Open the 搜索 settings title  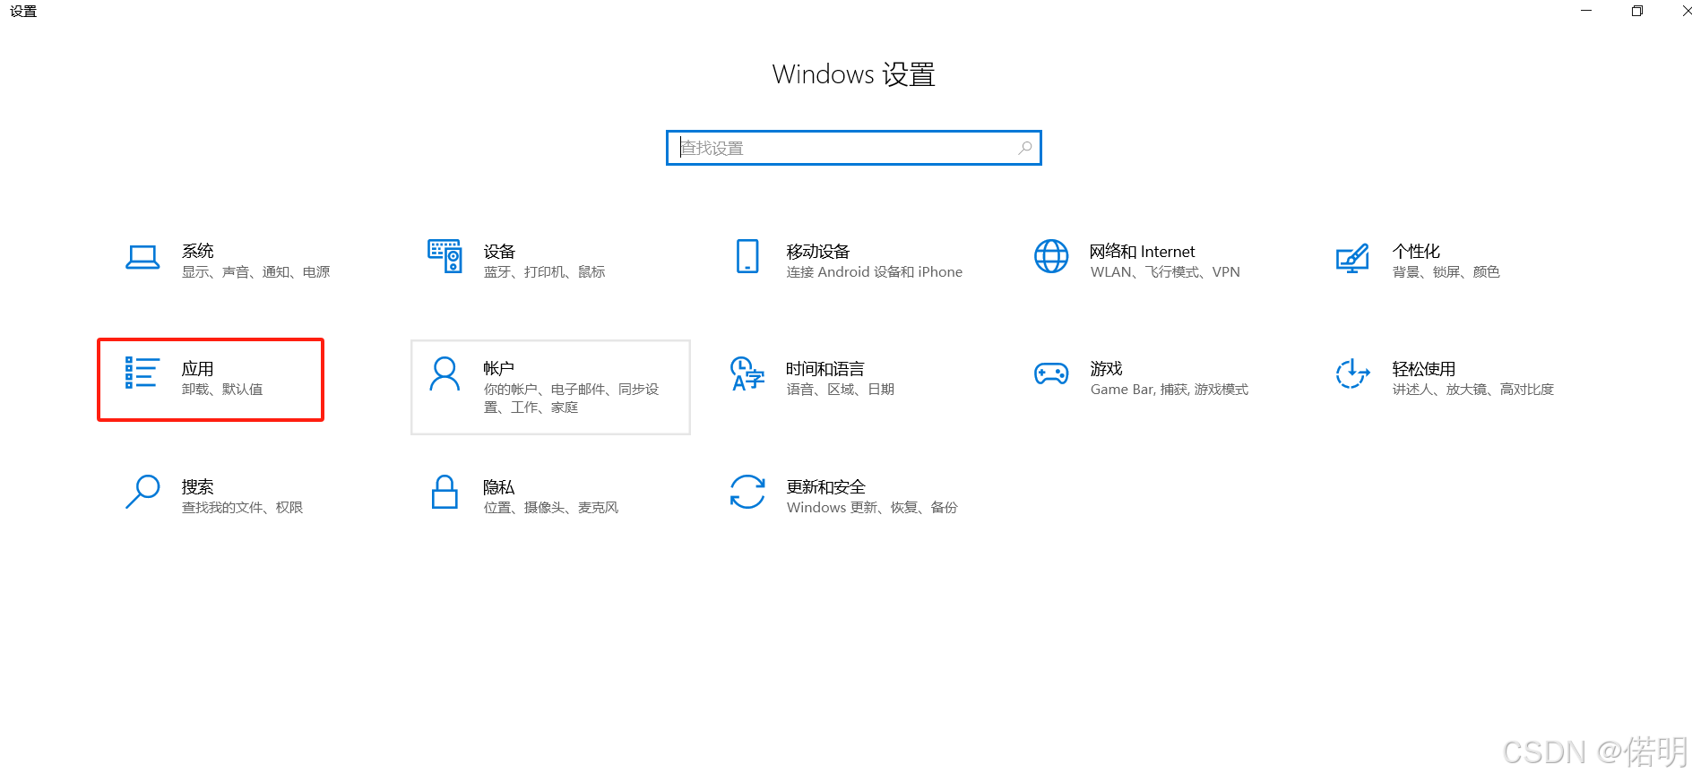pos(198,486)
